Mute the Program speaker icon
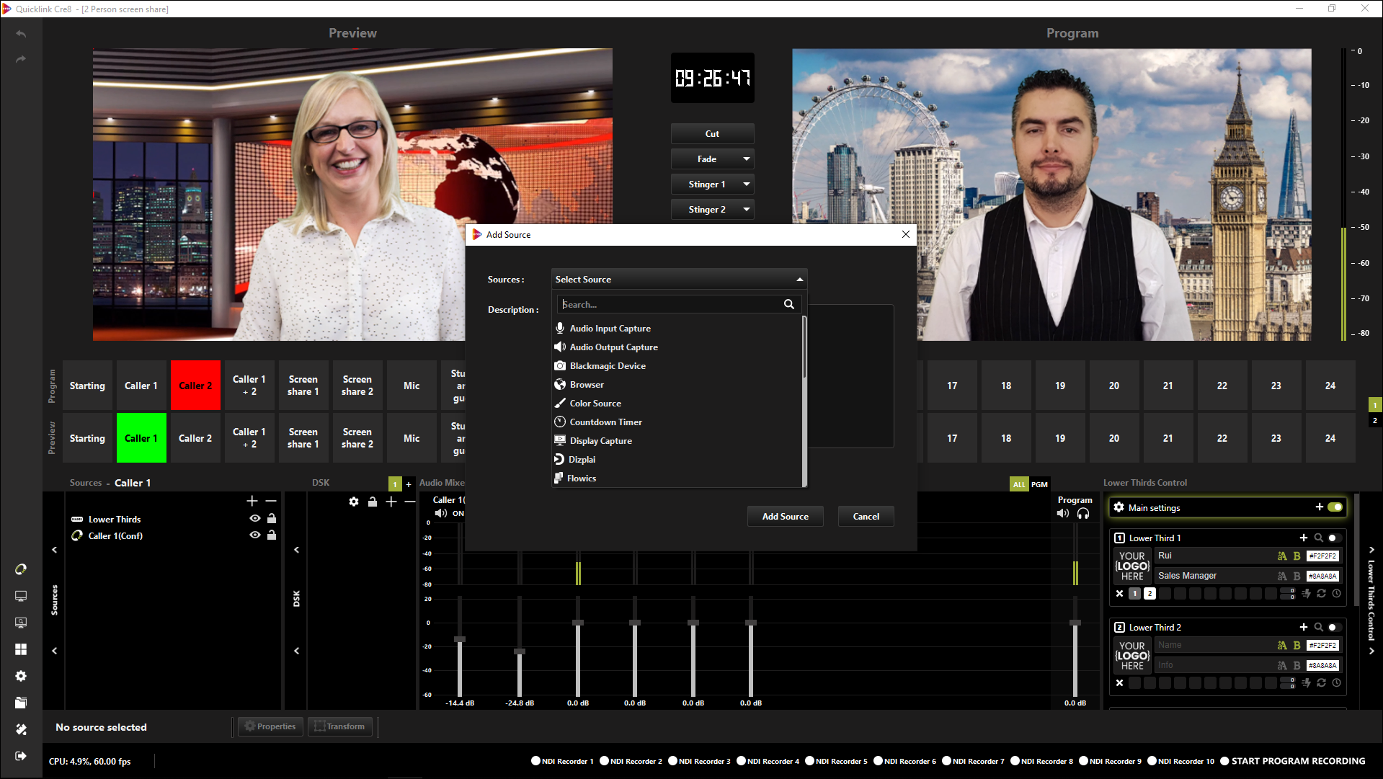Viewport: 1383px width, 779px height. [1062, 514]
